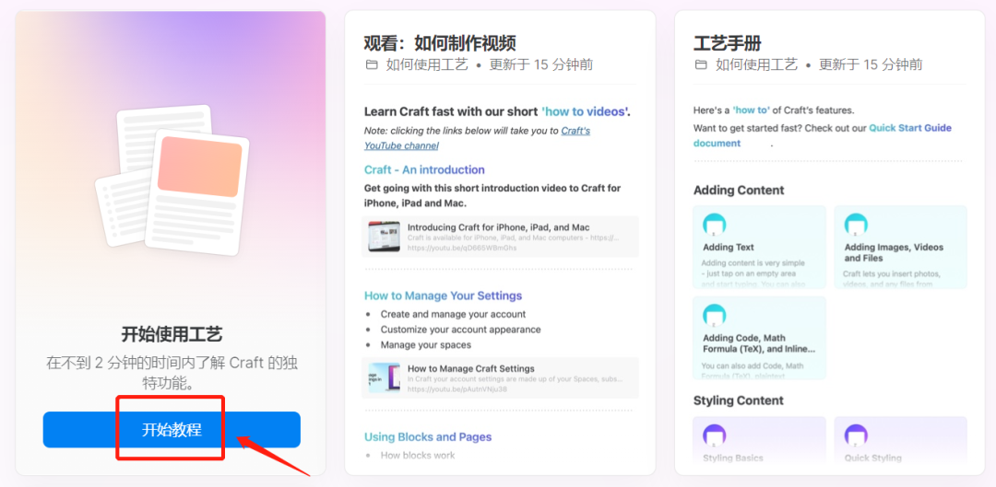Open the How to Manage Your Settings heading
The width and height of the screenshot is (996, 487).
(x=443, y=296)
